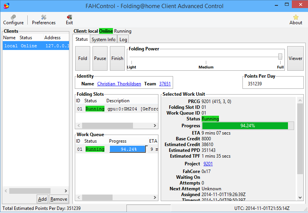Click the Folding Slots Description column header
The height and width of the screenshot is (213, 308).
tap(131, 101)
